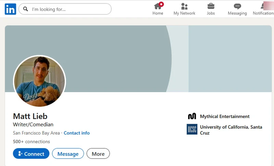The height and width of the screenshot is (166, 274).
Task: Click the UCSC school logo icon
Action: [192, 129]
